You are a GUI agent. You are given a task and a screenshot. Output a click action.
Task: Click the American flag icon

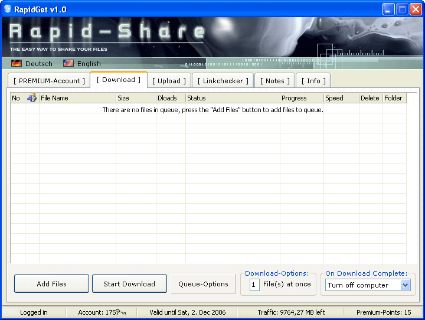coord(68,63)
